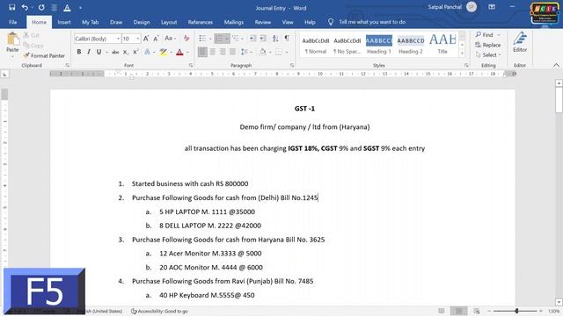Screen dimensions: 563x316
Task: Align the paragraph to the right
Action: (x=223, y=53)
